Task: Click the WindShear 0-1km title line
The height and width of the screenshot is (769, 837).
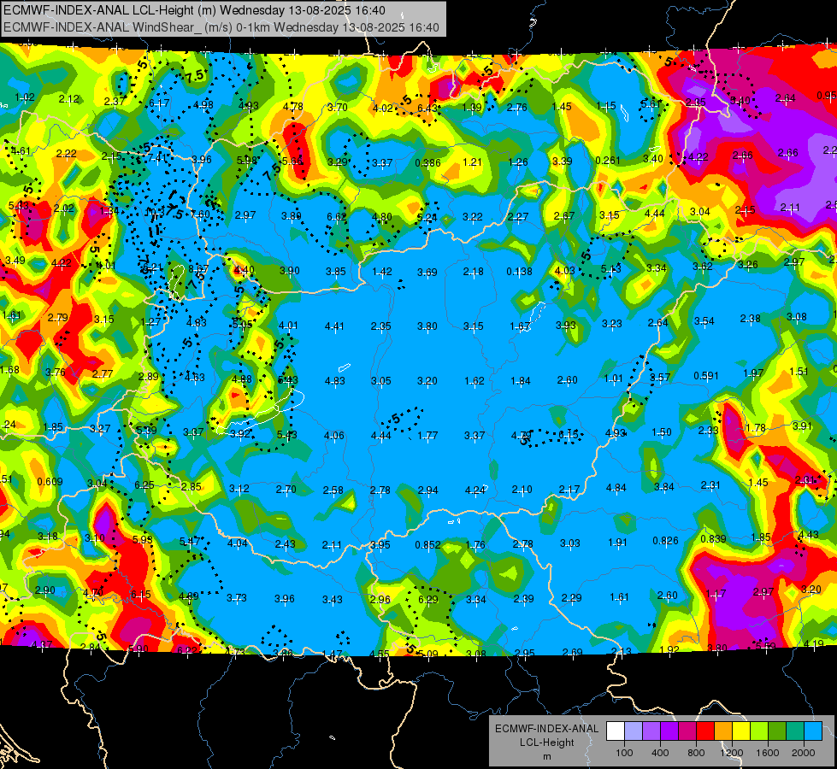Action: pos(221,27)
